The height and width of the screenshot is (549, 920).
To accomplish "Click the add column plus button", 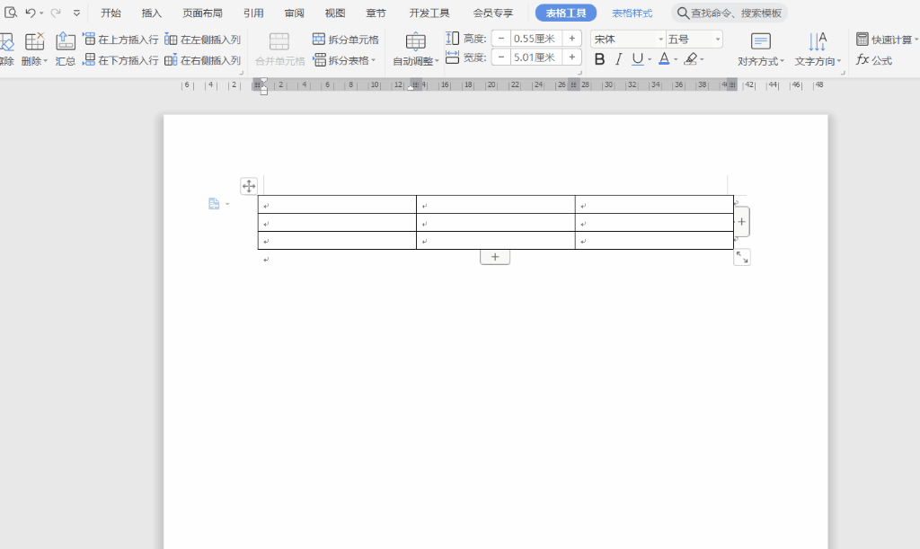I will coord(741,222).
